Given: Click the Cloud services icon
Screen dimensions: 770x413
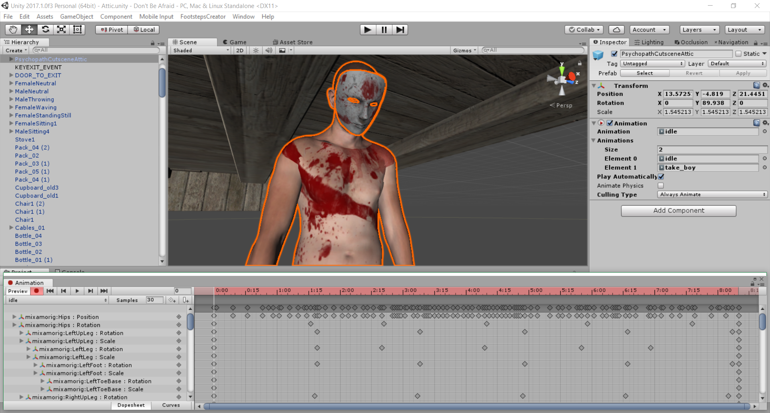Looking at the screenshot, I should point(616,30).
